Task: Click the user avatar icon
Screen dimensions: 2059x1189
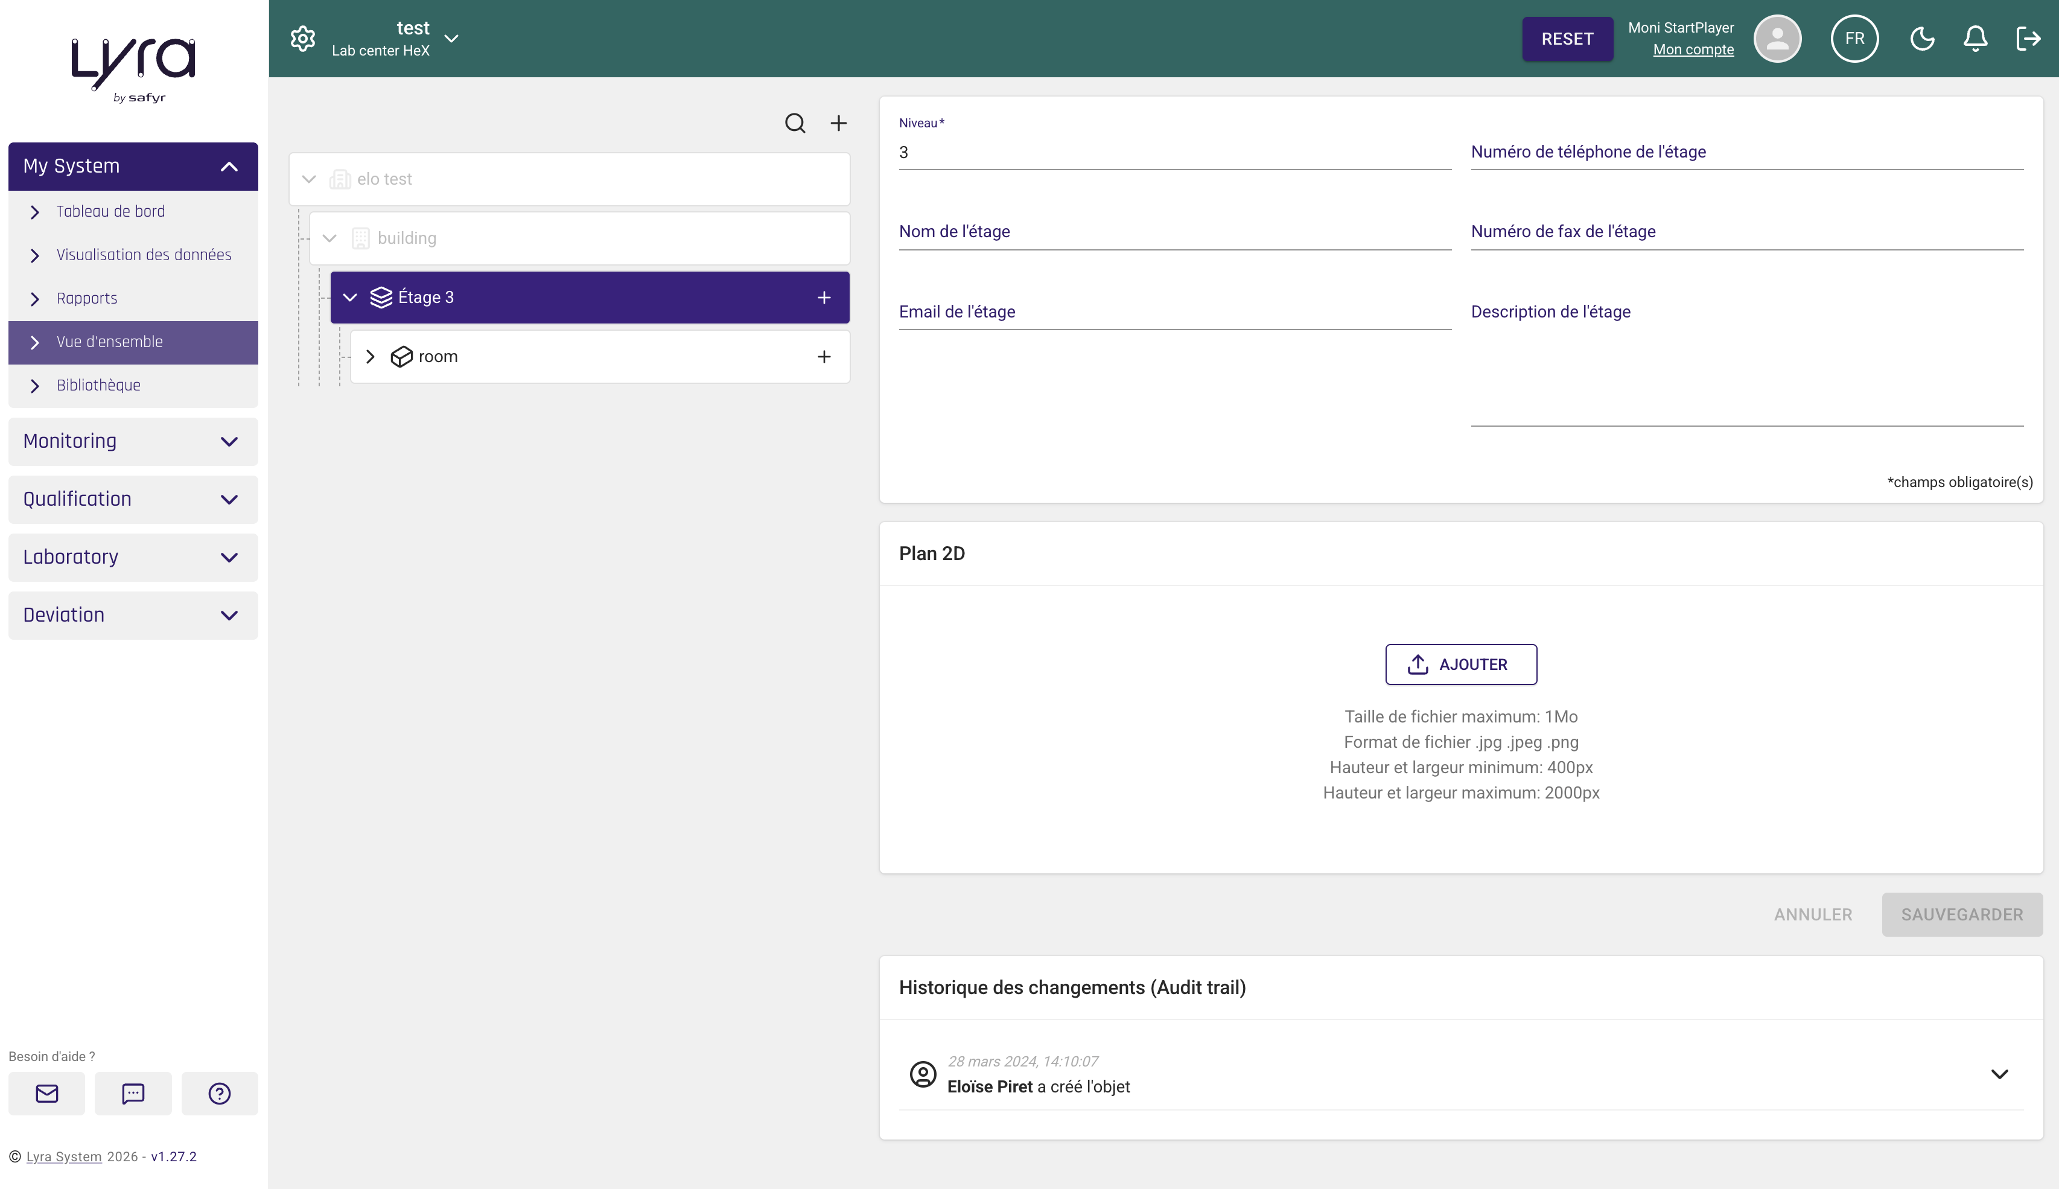Action: 1777,39
